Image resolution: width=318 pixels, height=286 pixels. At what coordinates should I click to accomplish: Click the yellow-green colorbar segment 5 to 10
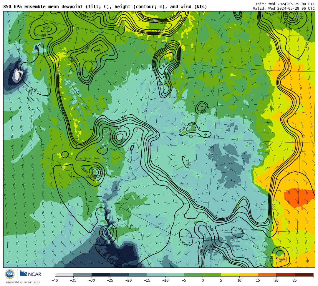230,275
